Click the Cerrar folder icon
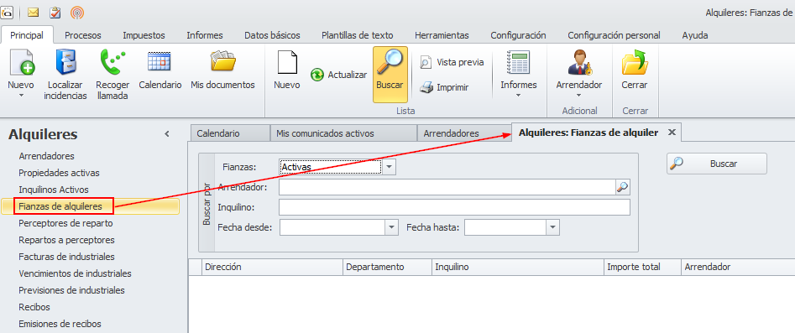The image size is (795, 333). [635, 62]
